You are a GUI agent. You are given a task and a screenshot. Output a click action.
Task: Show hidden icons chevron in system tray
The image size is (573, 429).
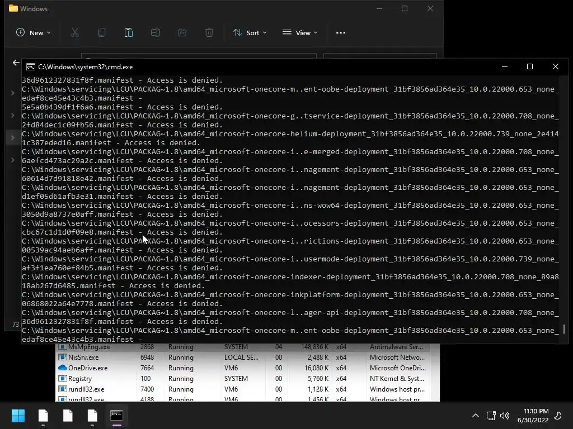(476, 416)
